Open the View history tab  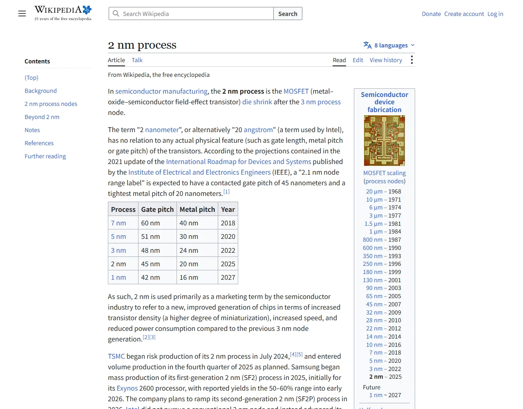pos(386,60)
